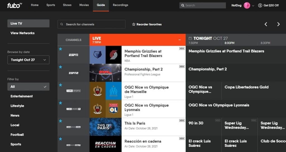Open PFL Championship Part 2 thumbnail

pos(105,73)
